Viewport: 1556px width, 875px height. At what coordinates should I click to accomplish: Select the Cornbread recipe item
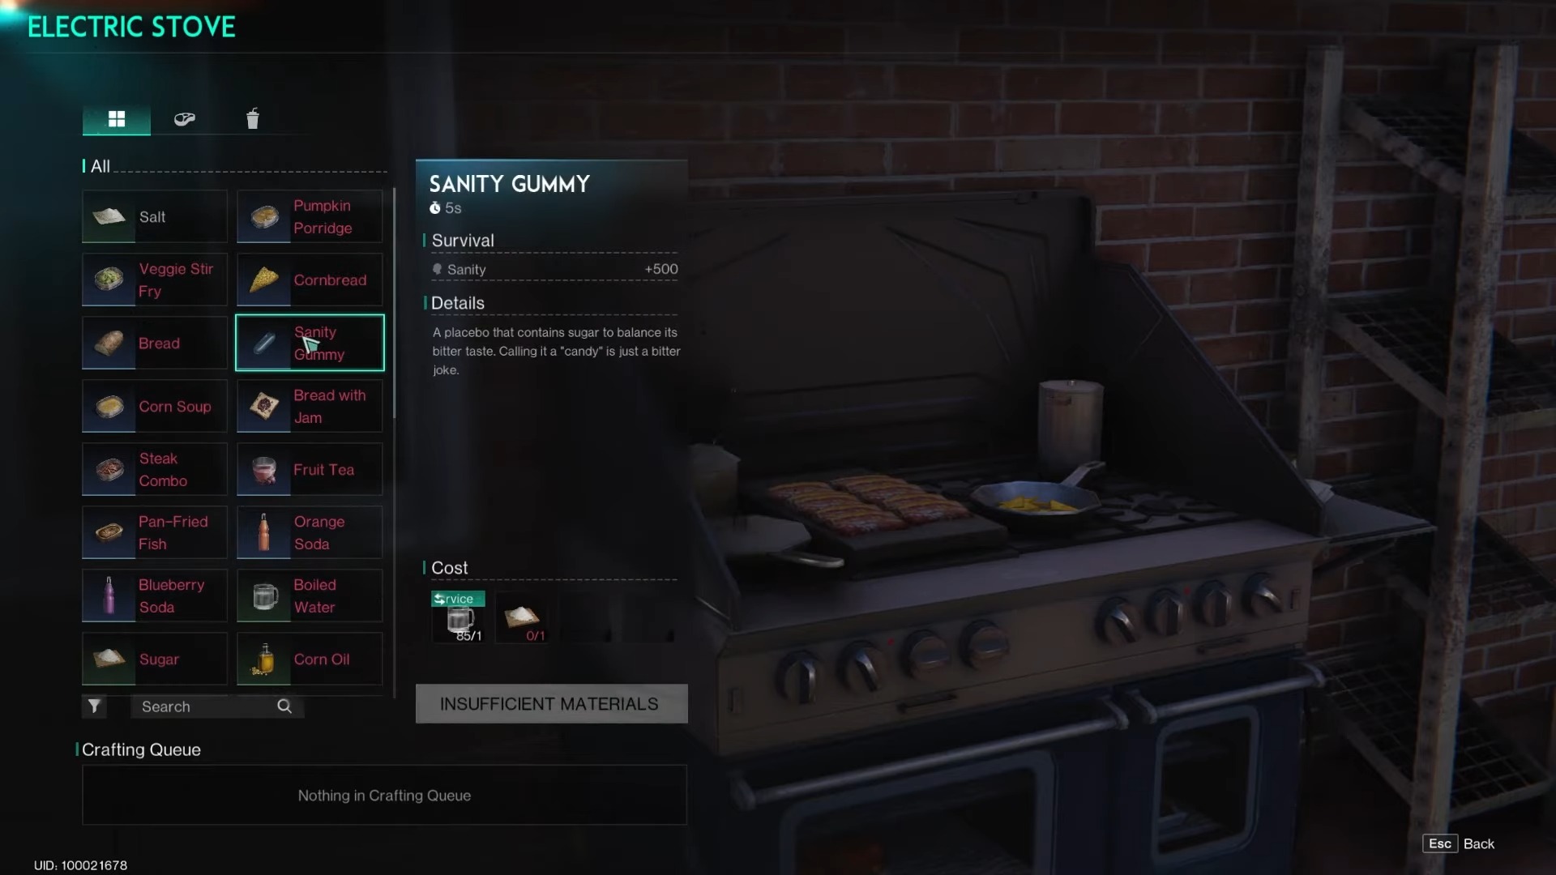[x=308, y=279]
